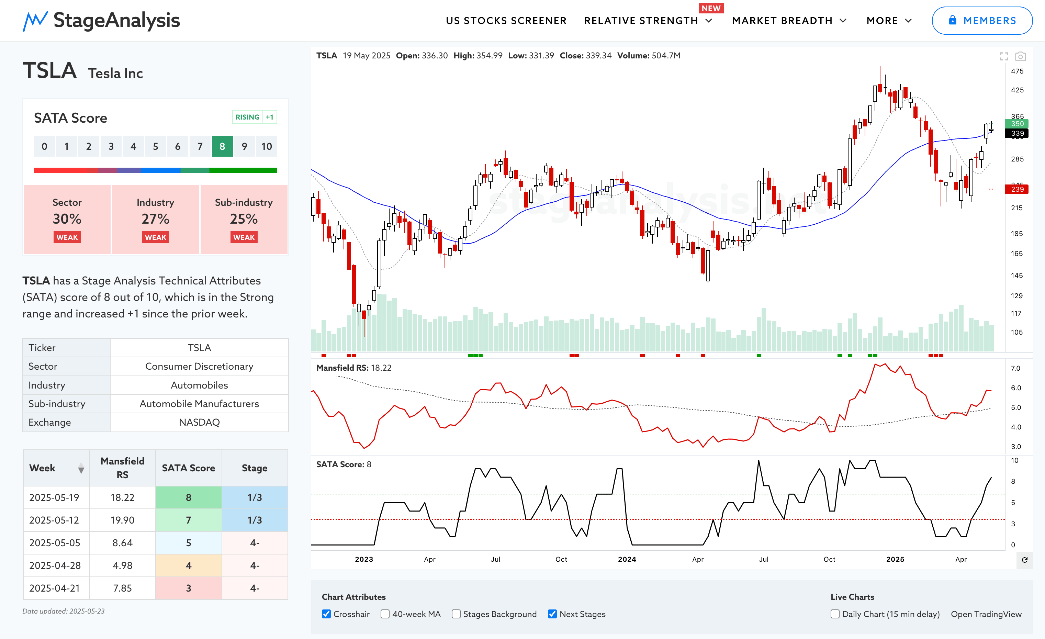Open US Stocks Screener menu item
This screenshot has width=1045, height=639.
pos(506,21)
